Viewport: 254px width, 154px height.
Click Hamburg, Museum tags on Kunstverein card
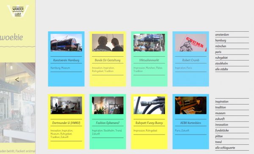(x=60, y=68)
